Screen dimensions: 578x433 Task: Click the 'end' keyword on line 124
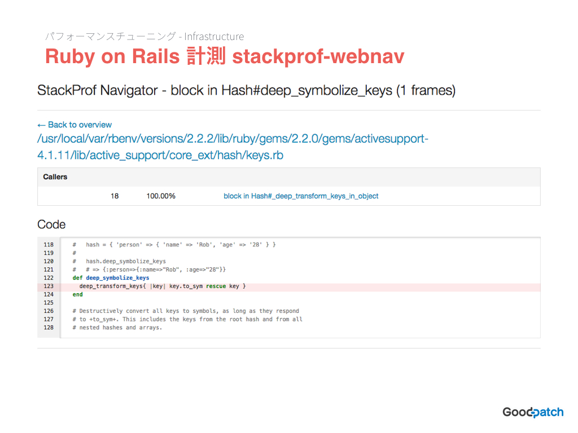pos(77,294)
